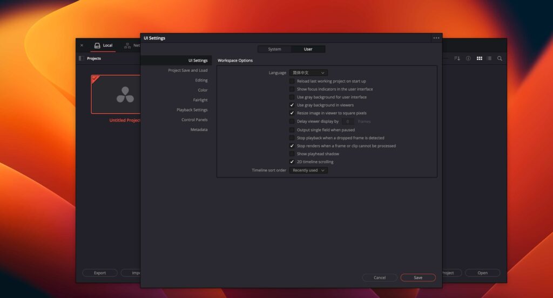The image size is (553, 298).
Task: Click the Untitled Project name label
Action: tap(125, 120)
